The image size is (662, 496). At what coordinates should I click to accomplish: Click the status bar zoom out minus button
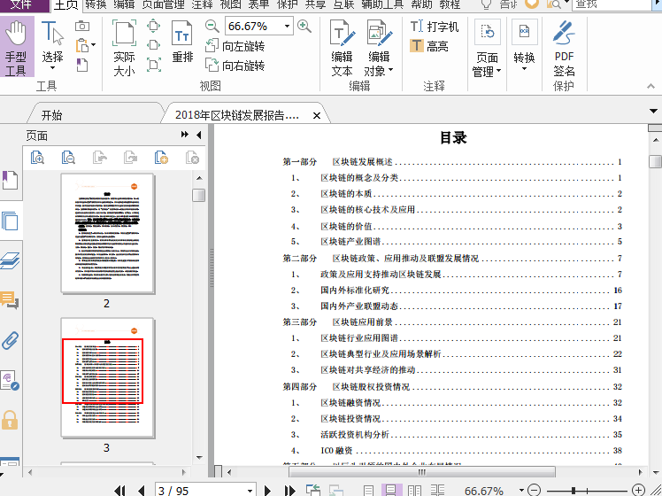click(x=534, y=490)
